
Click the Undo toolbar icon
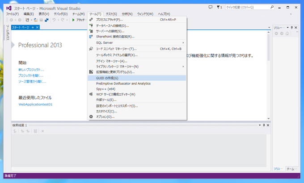point(54,20)
